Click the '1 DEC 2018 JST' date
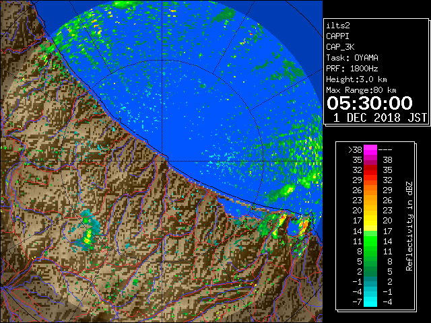Viewport: 431px width, 323px height. [x=380, y=118]
